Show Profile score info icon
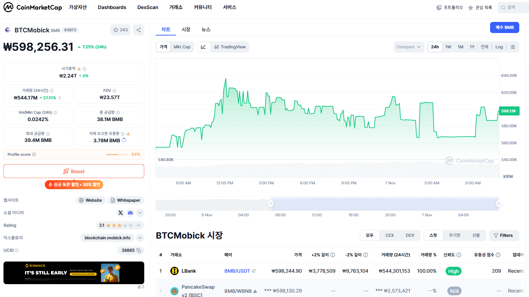 pos(34,154)
